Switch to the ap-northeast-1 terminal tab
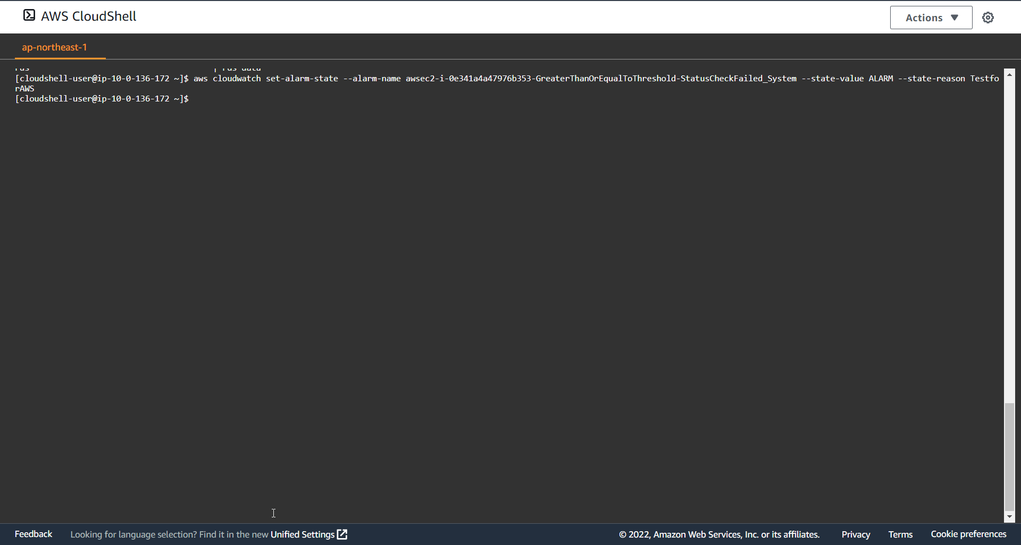Viewport: 1021px width, 545px height. point(54,47)
